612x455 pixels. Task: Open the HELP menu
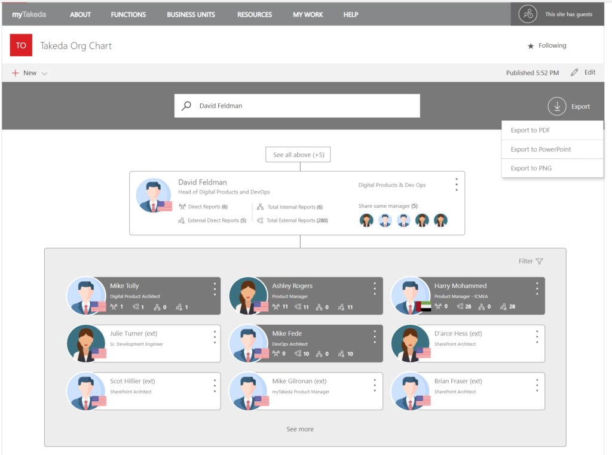click(351, 14)
